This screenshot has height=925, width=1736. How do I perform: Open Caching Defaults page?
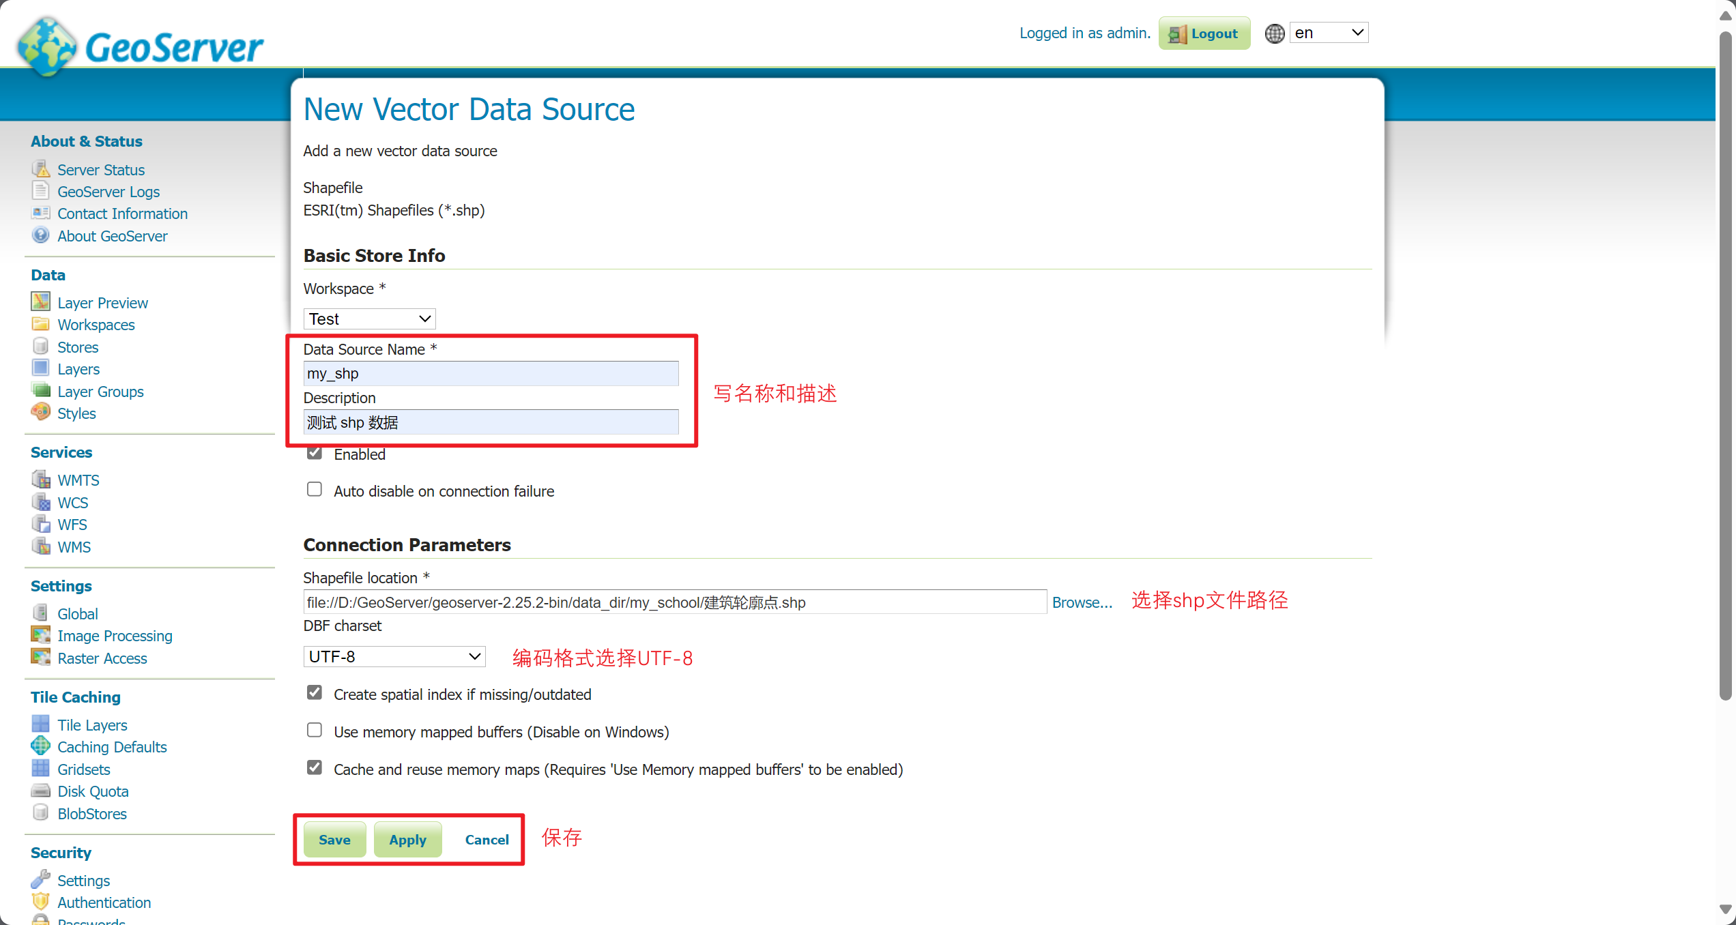pos(112,747)
